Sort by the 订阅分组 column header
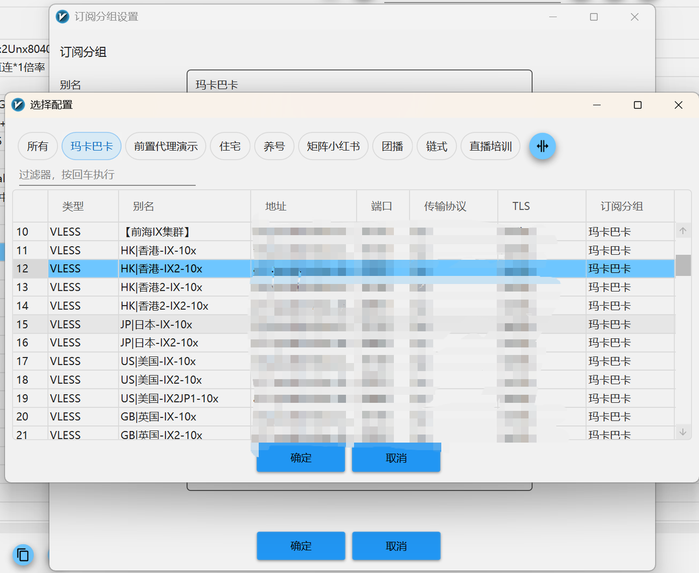The image size is (699, 573). [x=621, y=206]
